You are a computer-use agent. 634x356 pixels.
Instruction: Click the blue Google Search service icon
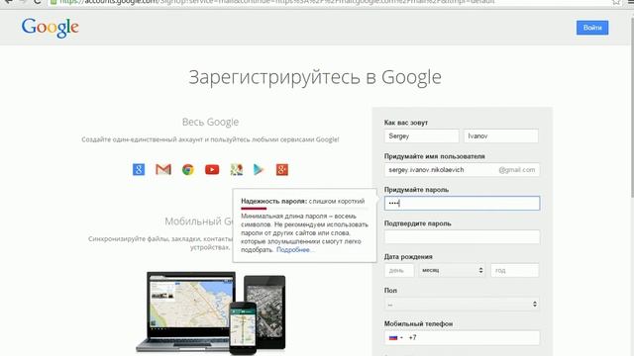coord(139,169)
